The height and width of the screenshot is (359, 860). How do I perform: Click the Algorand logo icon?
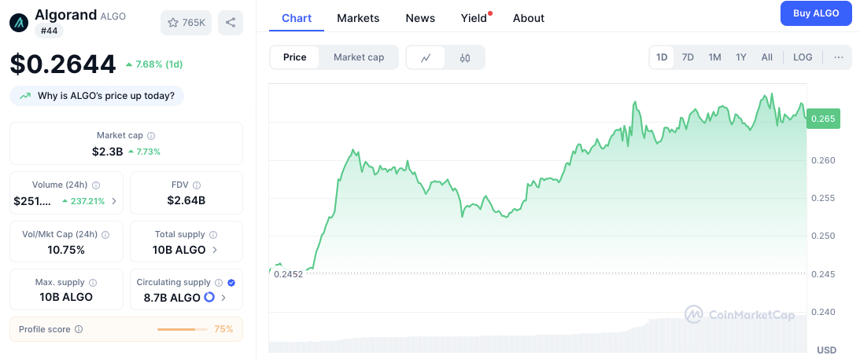[x=19, y=22]
